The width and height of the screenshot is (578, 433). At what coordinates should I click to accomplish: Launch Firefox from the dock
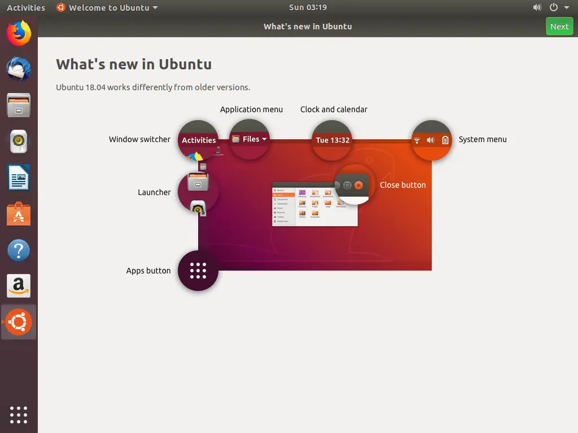(19, 33)
